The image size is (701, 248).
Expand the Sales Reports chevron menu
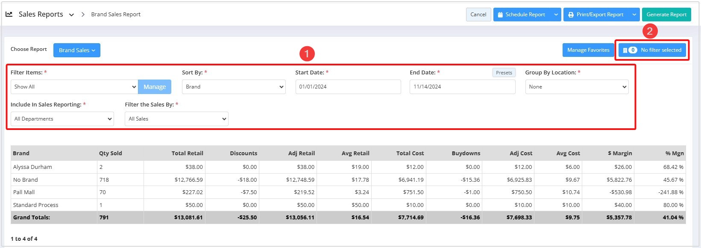71,15
